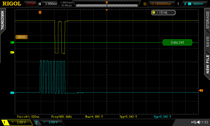Select the channel 2 2.00 V scale label
This screenshot has width=210, height=126.
coord(53,122)
